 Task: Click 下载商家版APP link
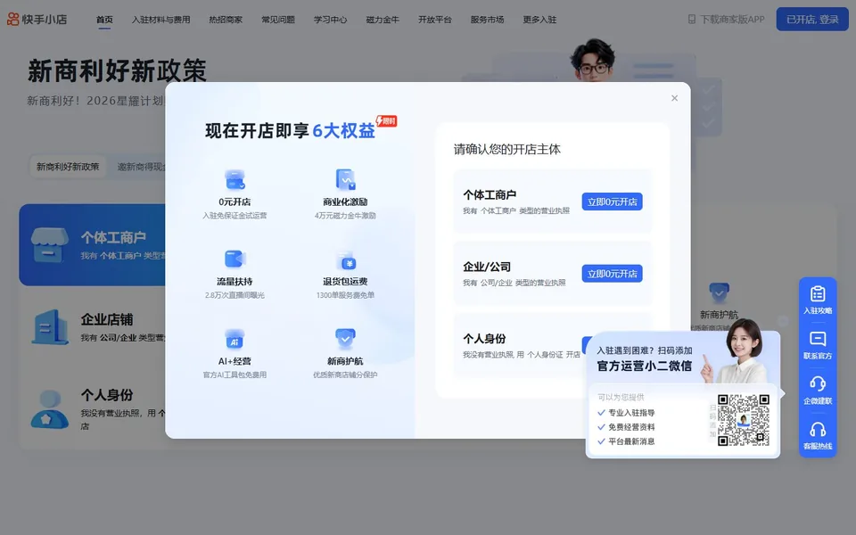[x=732, y=20]
